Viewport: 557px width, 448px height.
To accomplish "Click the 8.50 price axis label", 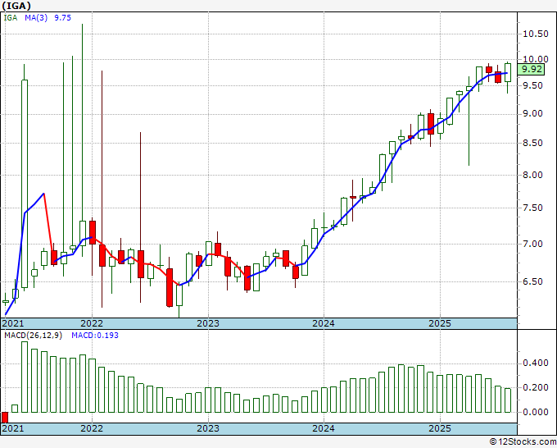I will (533, 143).
